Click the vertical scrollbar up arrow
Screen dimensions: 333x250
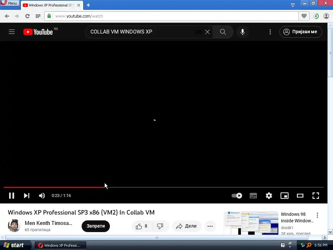point(330,25)
